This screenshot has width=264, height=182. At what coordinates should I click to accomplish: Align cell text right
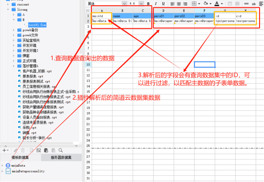(185, 4)
